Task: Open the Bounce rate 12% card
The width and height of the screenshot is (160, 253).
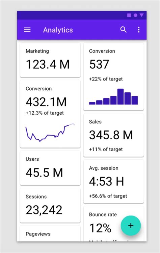Action: tap(113, 224)
